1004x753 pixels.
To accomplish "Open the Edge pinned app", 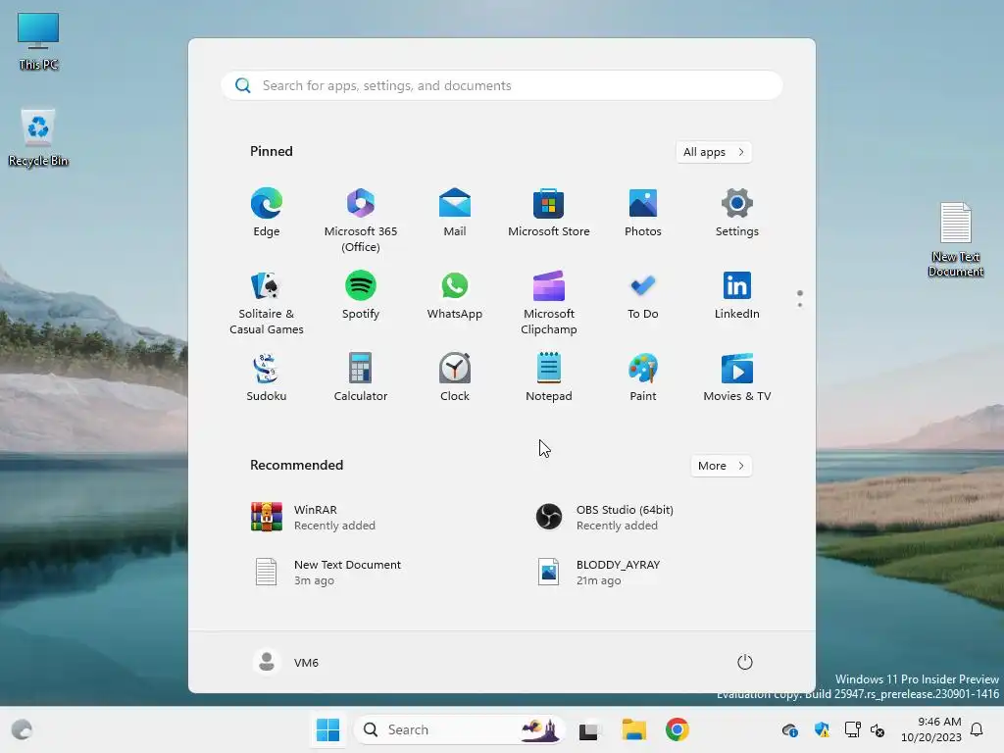I will (x=267, y=213).
